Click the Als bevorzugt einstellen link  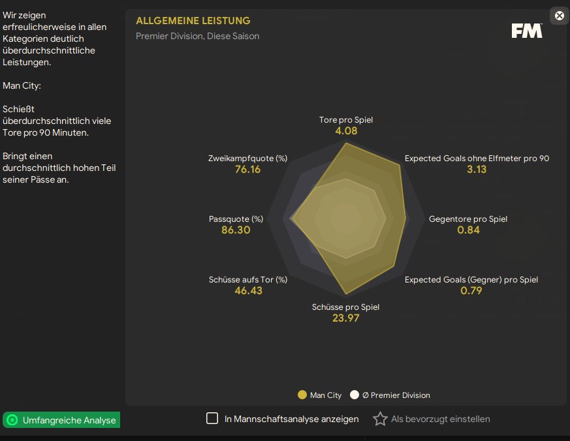[x=440, y=419]
